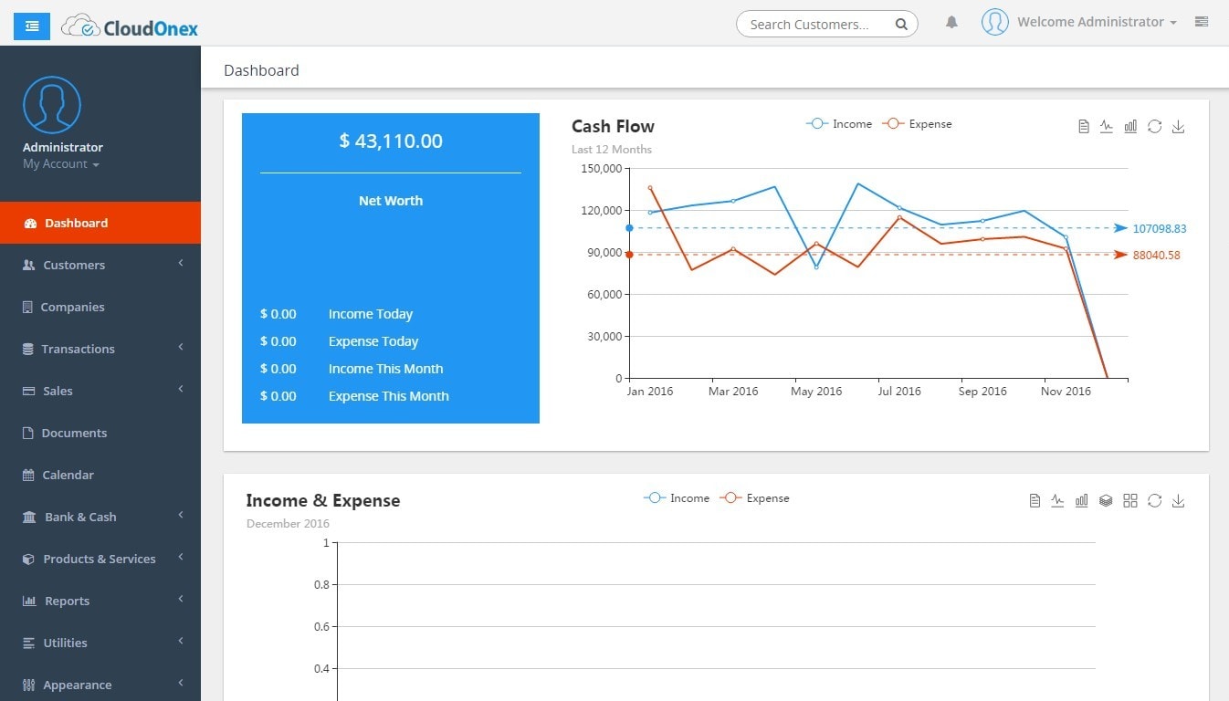The image size is (1229, 701).
Task: Open the Welcome Administrator dropdown
Action: [1097, 22]
